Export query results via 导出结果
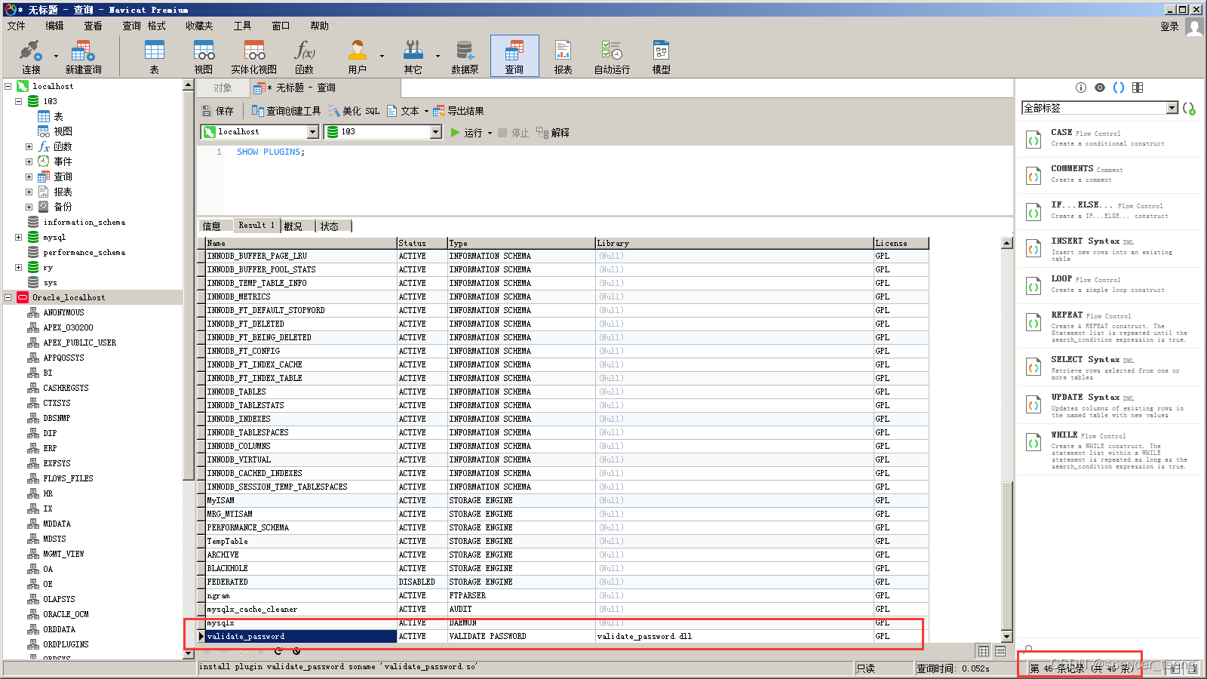This screenshot has width=1207, height=679. (x=459, y=110)
